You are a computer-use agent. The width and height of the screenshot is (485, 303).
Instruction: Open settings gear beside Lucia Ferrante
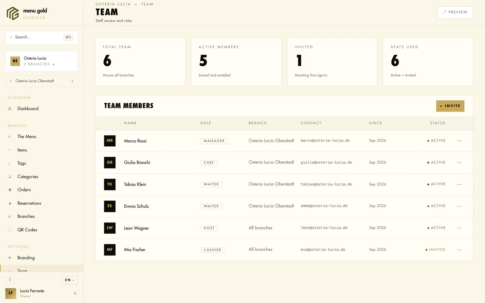pos(75,293)
